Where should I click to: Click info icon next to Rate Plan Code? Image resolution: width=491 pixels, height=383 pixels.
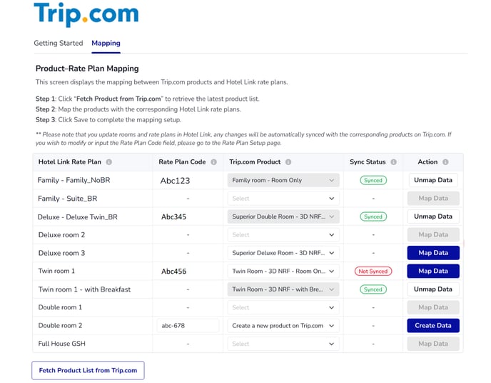click(x=213, y=162)
